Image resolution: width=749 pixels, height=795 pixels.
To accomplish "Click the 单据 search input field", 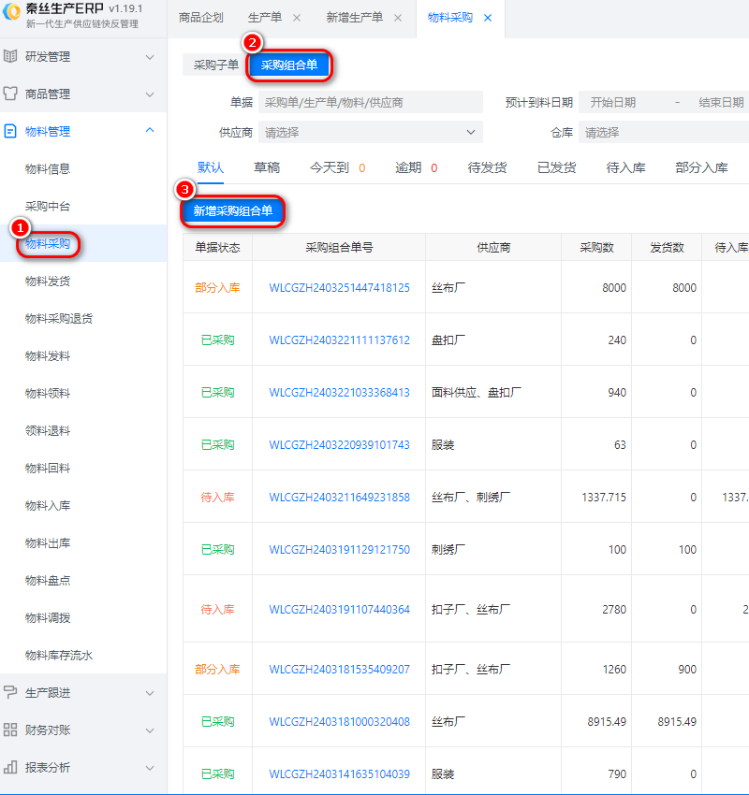I will (x=370, y=103).
